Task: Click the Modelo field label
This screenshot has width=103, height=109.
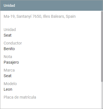Action: [10, 84]
